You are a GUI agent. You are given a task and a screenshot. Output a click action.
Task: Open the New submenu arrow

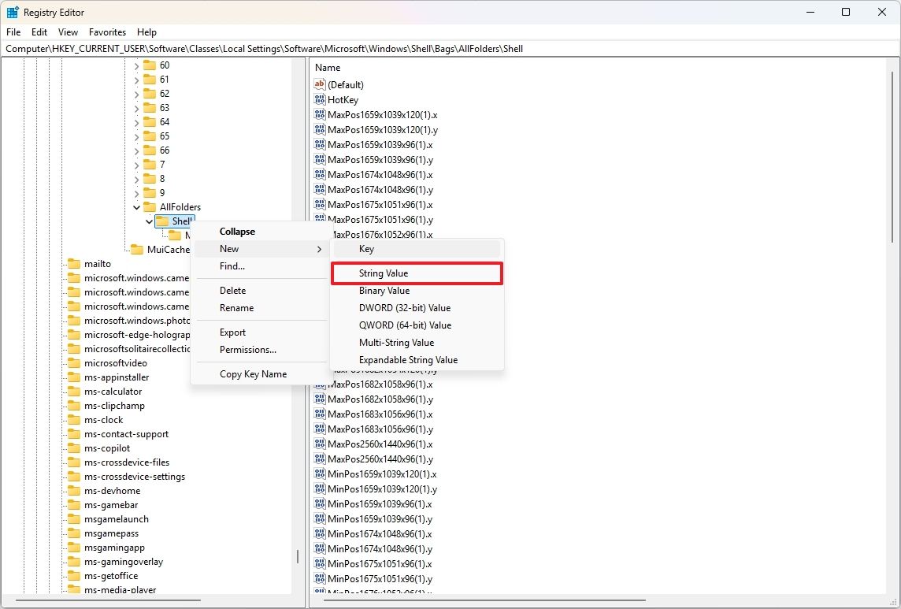(318, 248)
